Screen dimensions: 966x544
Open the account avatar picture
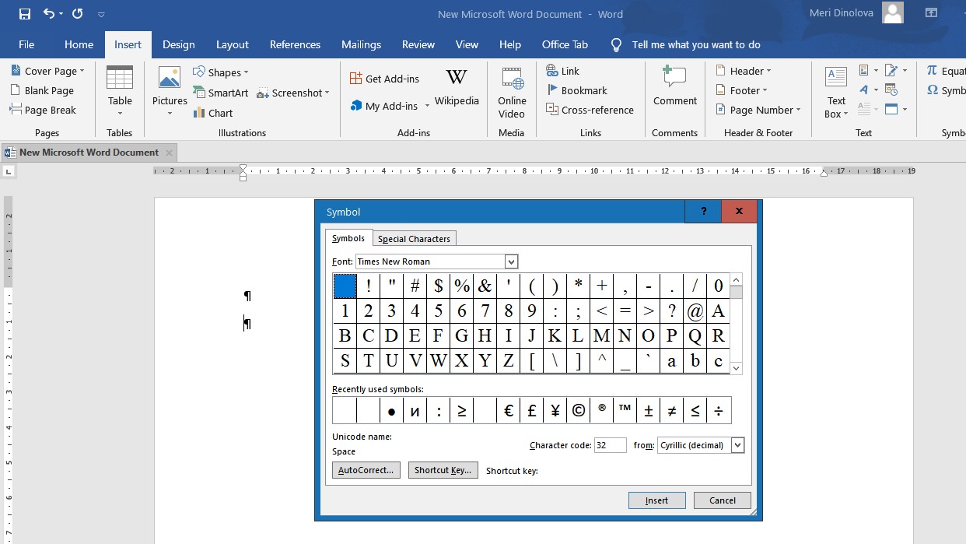(x=893, y=13)
